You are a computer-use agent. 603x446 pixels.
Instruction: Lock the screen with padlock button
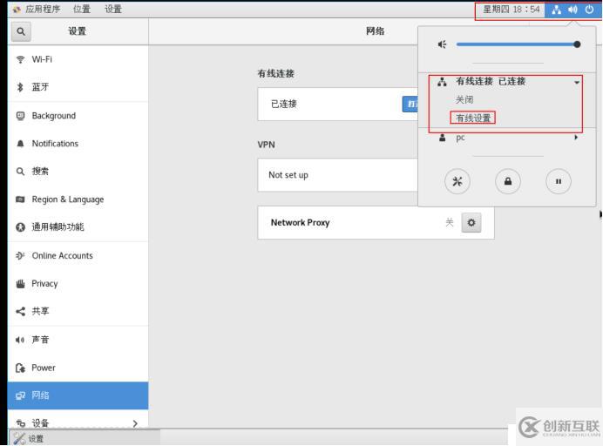508,181
